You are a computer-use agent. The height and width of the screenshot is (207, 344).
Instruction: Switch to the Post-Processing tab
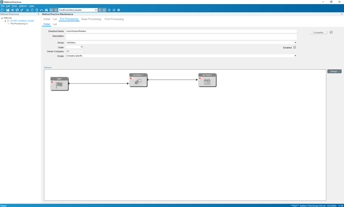[x=114, y=19]
